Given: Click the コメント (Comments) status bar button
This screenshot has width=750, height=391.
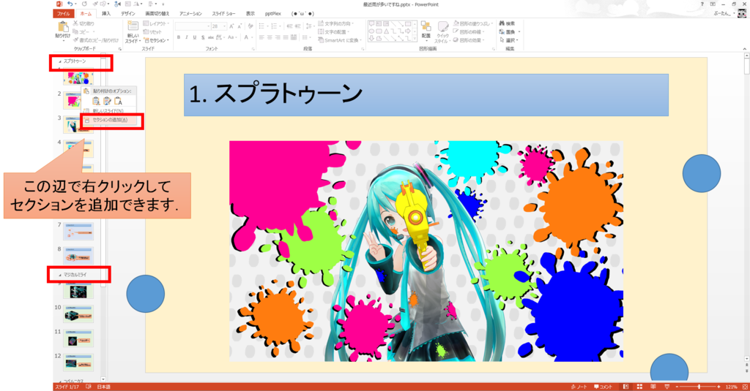Looking at the screenshot, I should [603, 387].
